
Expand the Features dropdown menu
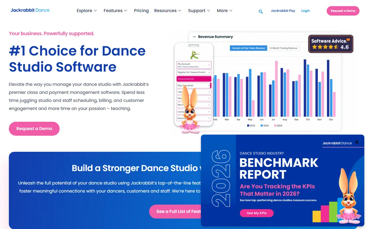pyautogui.click(x=115, y=11)
